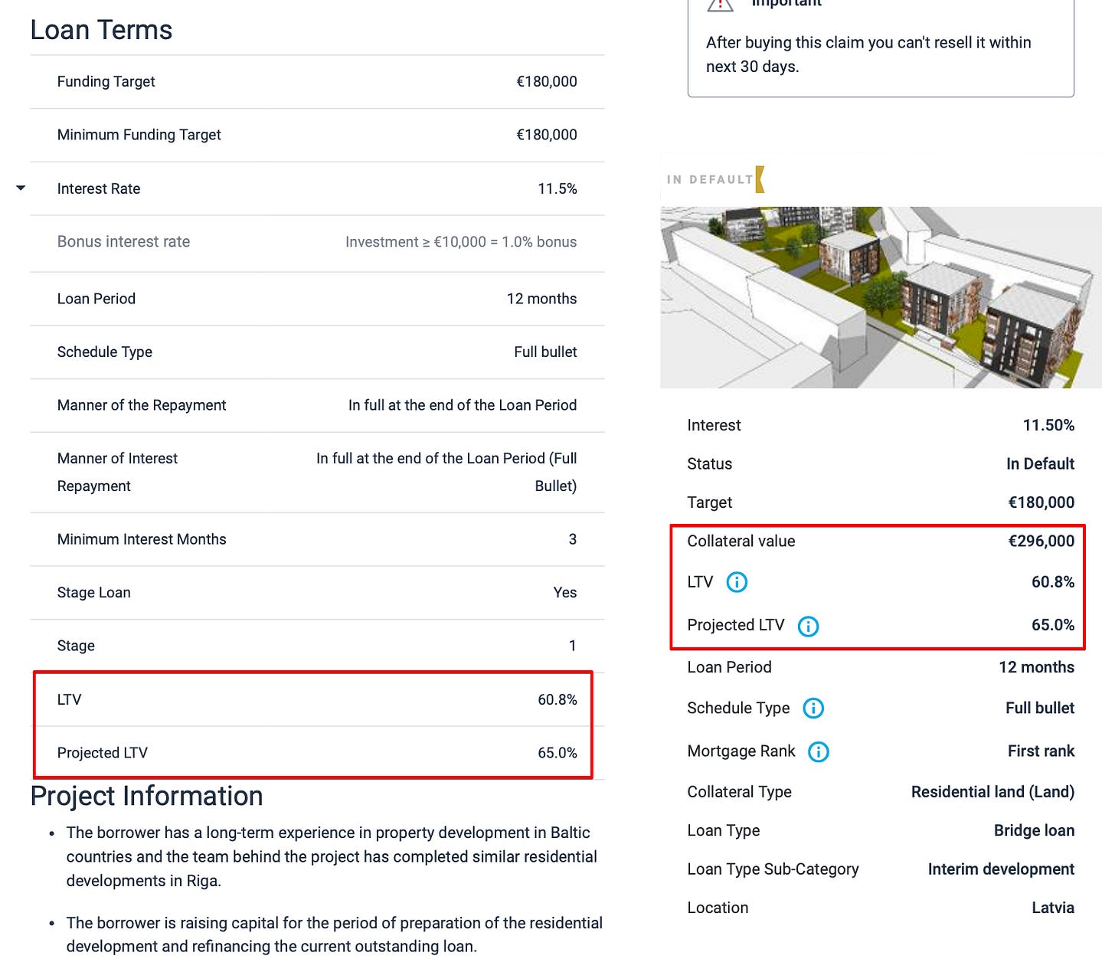Click the sidebar Schedule Type 'Full bullet' value
The width and height of the screenshot is (1115, 972).
point(1040,708)
